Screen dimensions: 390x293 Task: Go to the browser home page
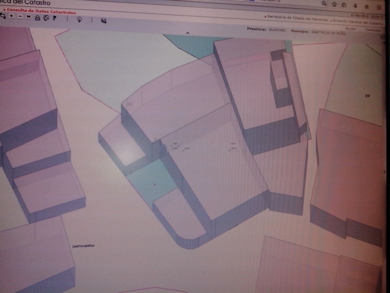tap(367, 7)
